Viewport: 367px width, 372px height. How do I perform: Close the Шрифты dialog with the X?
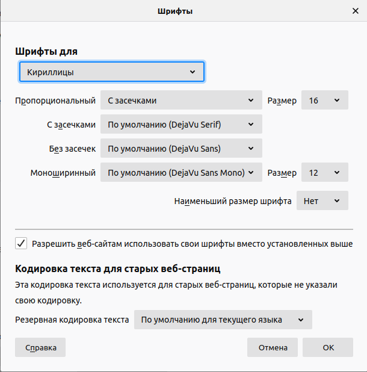point(355,11)
